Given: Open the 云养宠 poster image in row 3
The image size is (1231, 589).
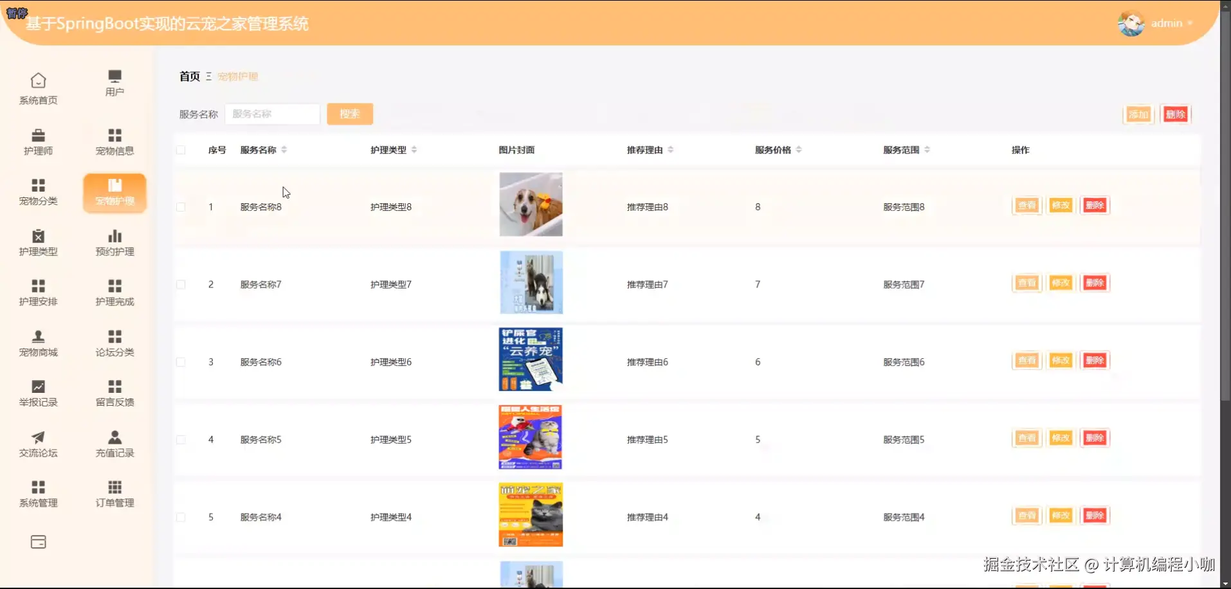Looking at the screenshot, I should 531,359.
